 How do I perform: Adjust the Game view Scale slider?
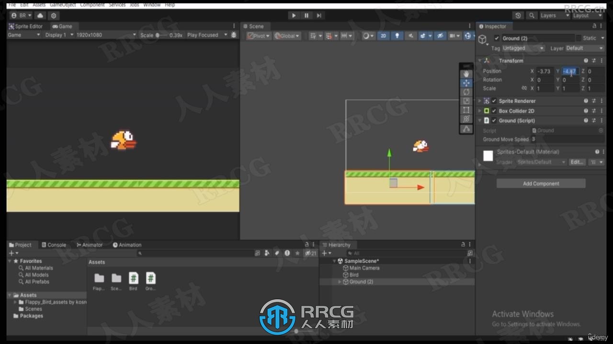[x=161, y=35]
